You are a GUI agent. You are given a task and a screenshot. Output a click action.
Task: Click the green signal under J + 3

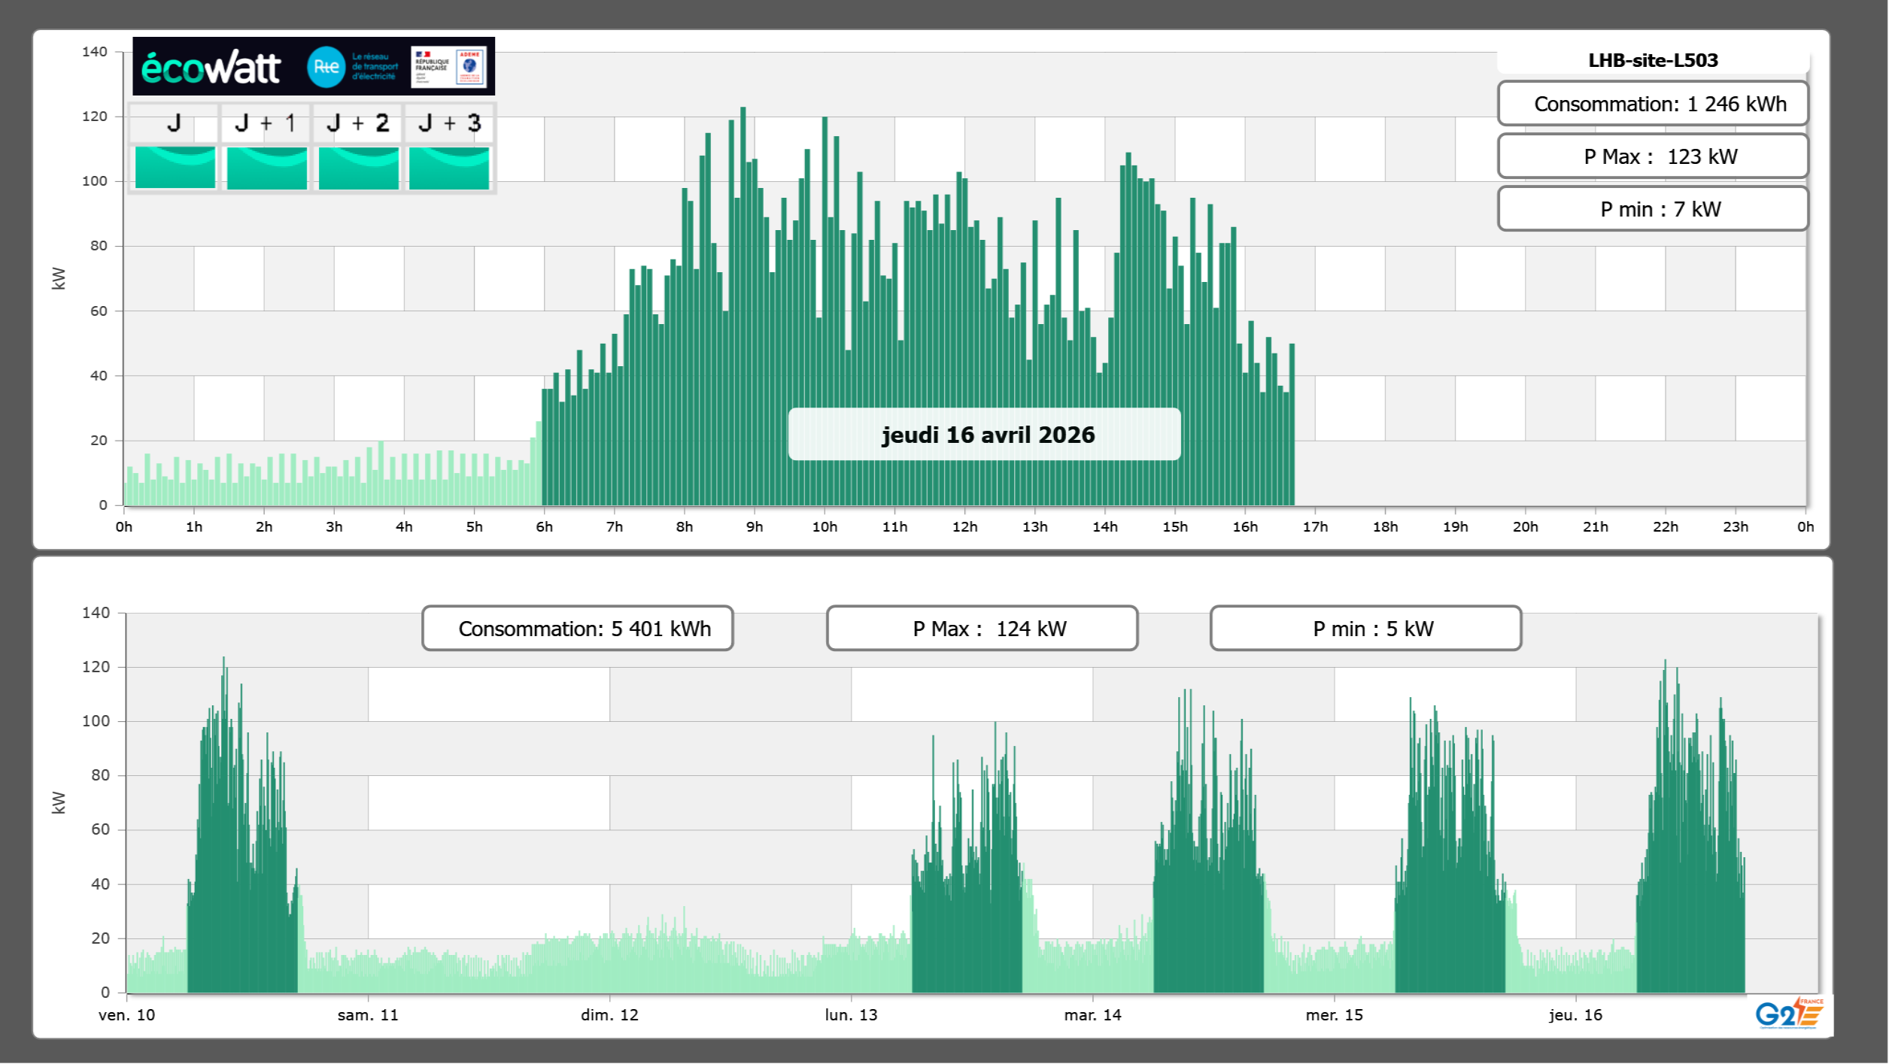coord(449,168)
